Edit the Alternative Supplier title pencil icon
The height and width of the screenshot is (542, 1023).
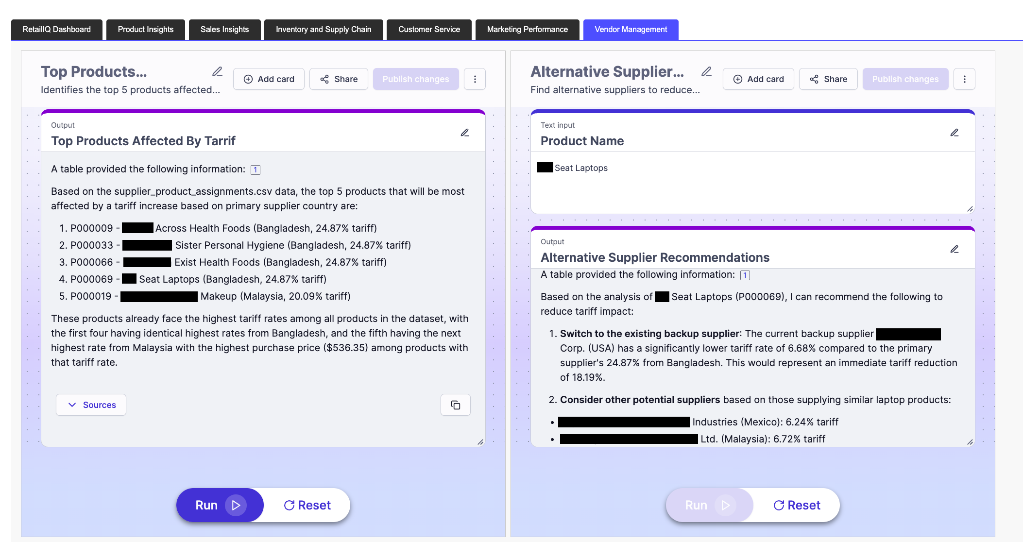[706, 72]
